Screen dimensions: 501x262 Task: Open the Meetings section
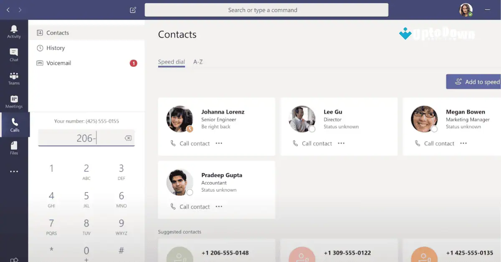[14, 101]
